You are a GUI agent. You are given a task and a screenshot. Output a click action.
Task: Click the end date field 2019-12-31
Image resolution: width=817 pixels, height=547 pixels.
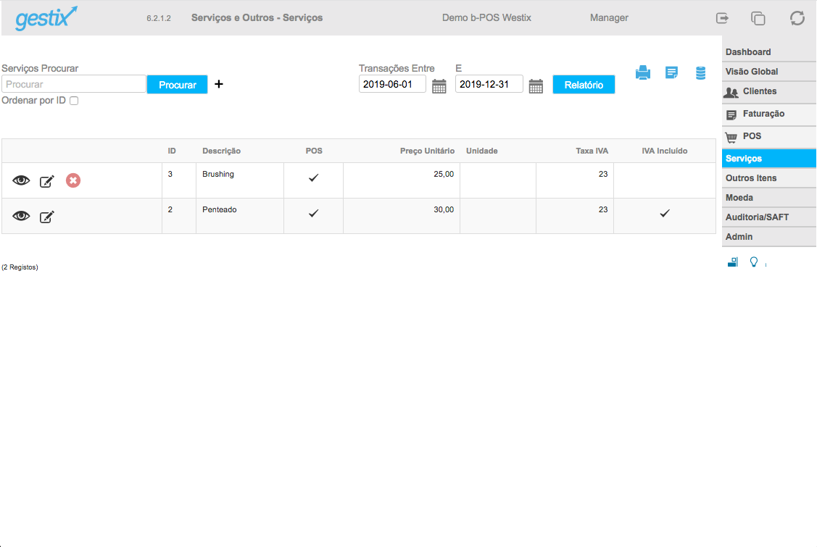point(489,84)
